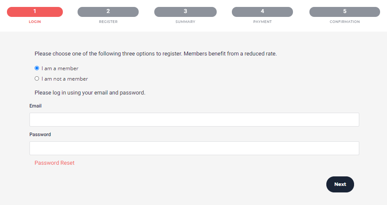Click the Email field label

[35, 106]
